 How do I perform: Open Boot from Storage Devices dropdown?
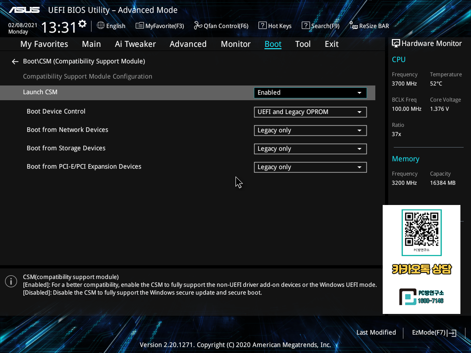pos(310,149)
